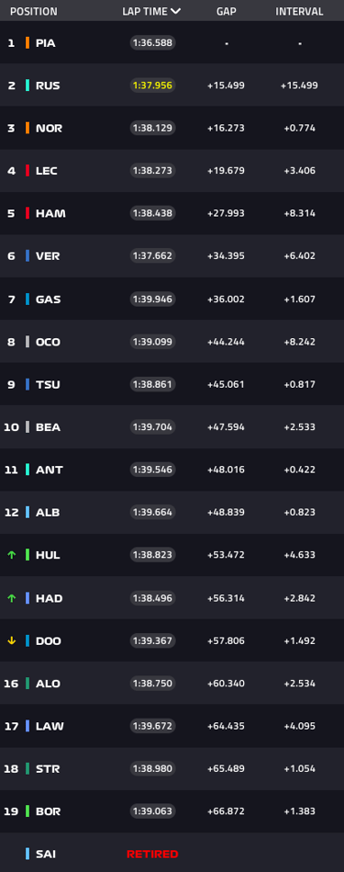Screen dimensions: 344x872
Task: Click the yellow down arrow beside DOO
Action: tap(11, 640)
